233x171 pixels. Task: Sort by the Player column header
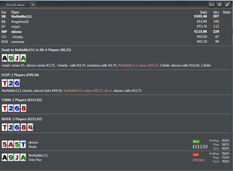(x=15, y=12)
